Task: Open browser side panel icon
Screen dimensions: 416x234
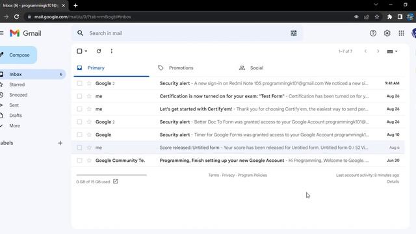Action: click(x=400, y=17)
